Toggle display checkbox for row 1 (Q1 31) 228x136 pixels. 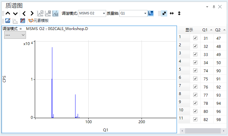point(195,38)
